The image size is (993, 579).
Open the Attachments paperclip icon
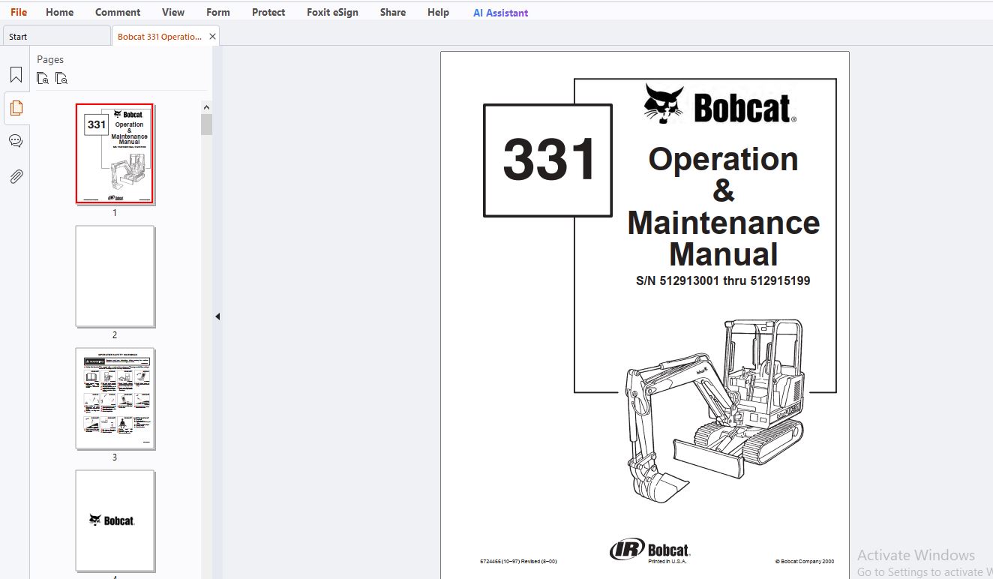(x=16, y=176)
